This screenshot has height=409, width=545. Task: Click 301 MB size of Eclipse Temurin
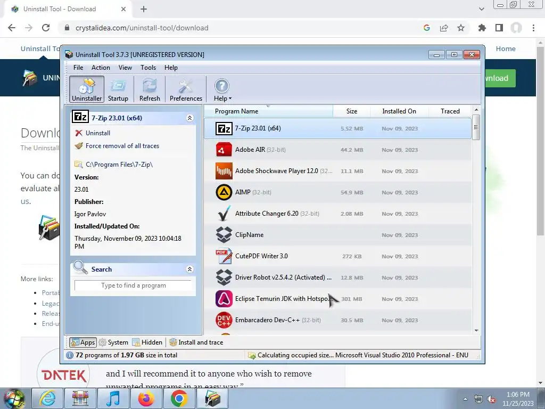point(351,299)
